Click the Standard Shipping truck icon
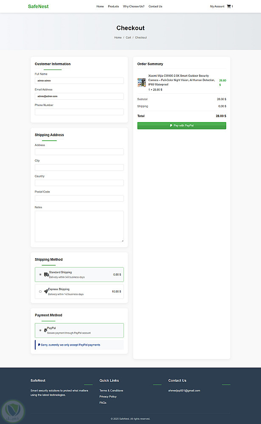The height and width of the screenshot is (424, 261). click(46, 274)
